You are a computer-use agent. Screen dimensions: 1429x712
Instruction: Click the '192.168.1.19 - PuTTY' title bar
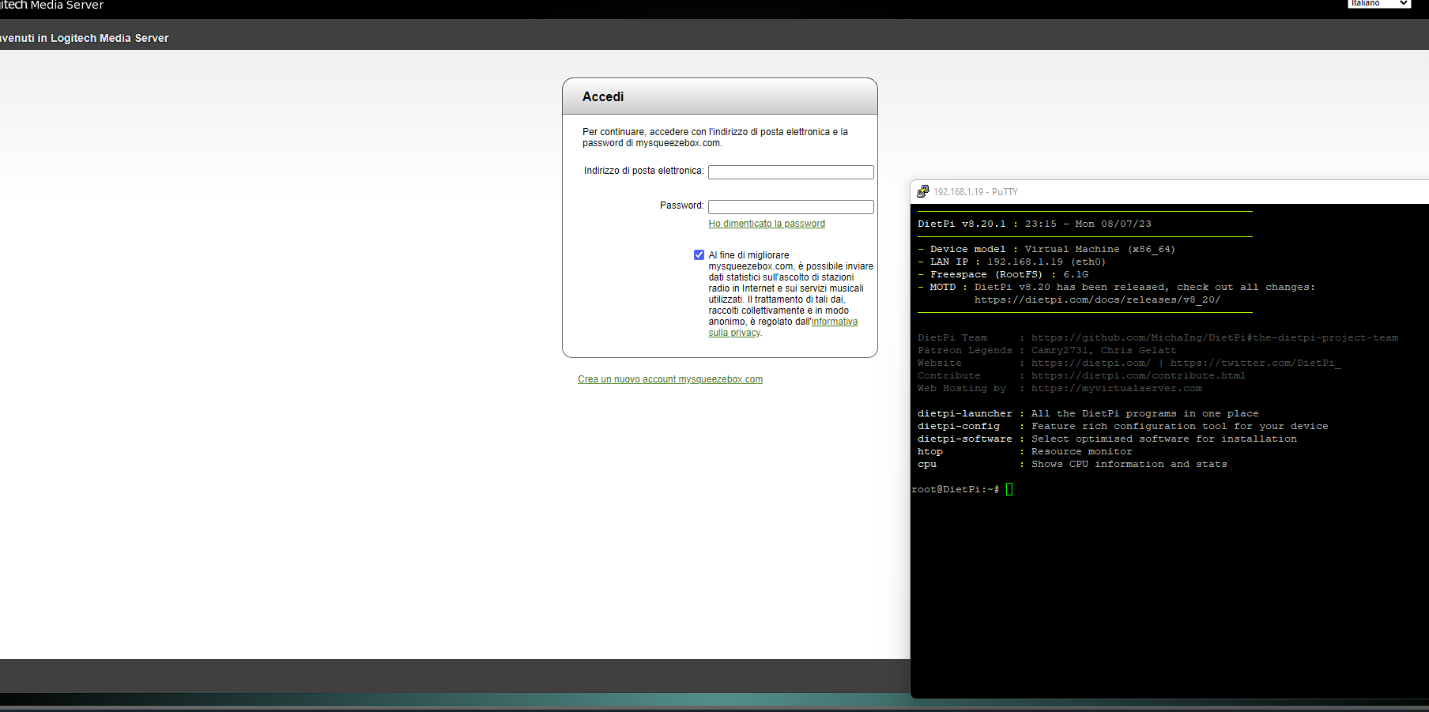click(x=1170, y=191)
